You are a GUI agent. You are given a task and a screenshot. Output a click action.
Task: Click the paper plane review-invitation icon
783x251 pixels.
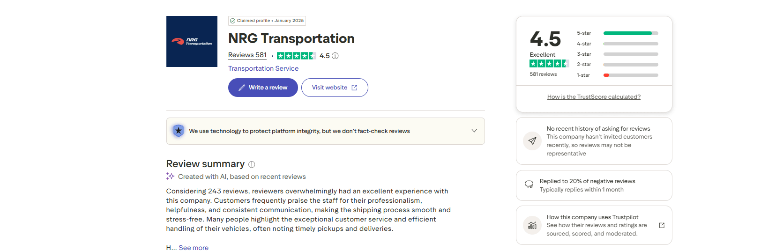(x=532, y=141)
